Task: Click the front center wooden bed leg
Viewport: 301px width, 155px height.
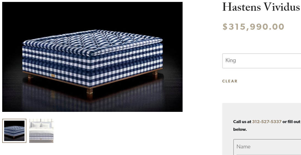Action: tap(90, 93)
